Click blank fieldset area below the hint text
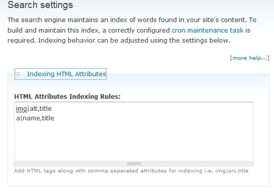 (138, 180)
